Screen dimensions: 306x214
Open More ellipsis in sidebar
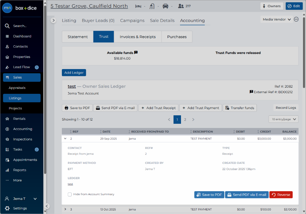pyautogui.click(x=7, y=180)
